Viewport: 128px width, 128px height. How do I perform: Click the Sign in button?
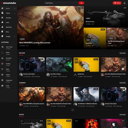click(117, 3)
